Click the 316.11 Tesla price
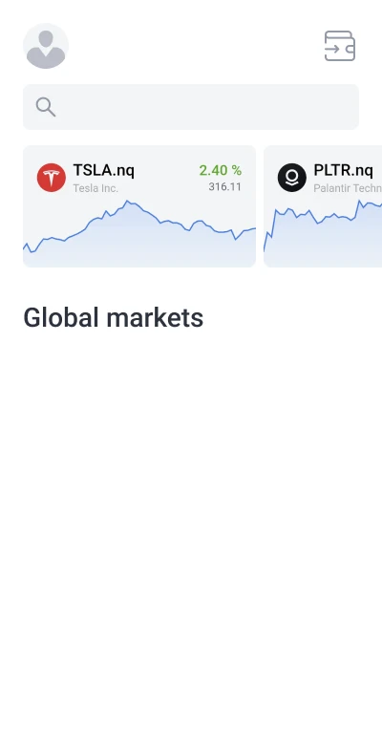This screenshot has width=382, height=749. tap(225, 187)
